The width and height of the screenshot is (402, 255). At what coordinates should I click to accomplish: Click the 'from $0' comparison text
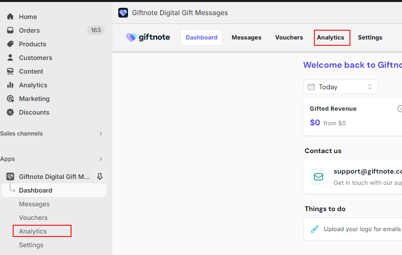[334, 123]
